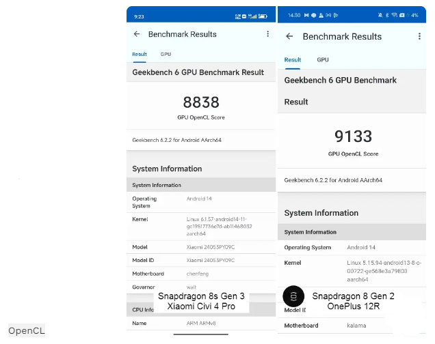Screen dimensions: 435x344
Task: Click 'Operating System' label on right screen
Action: point(307,247)
